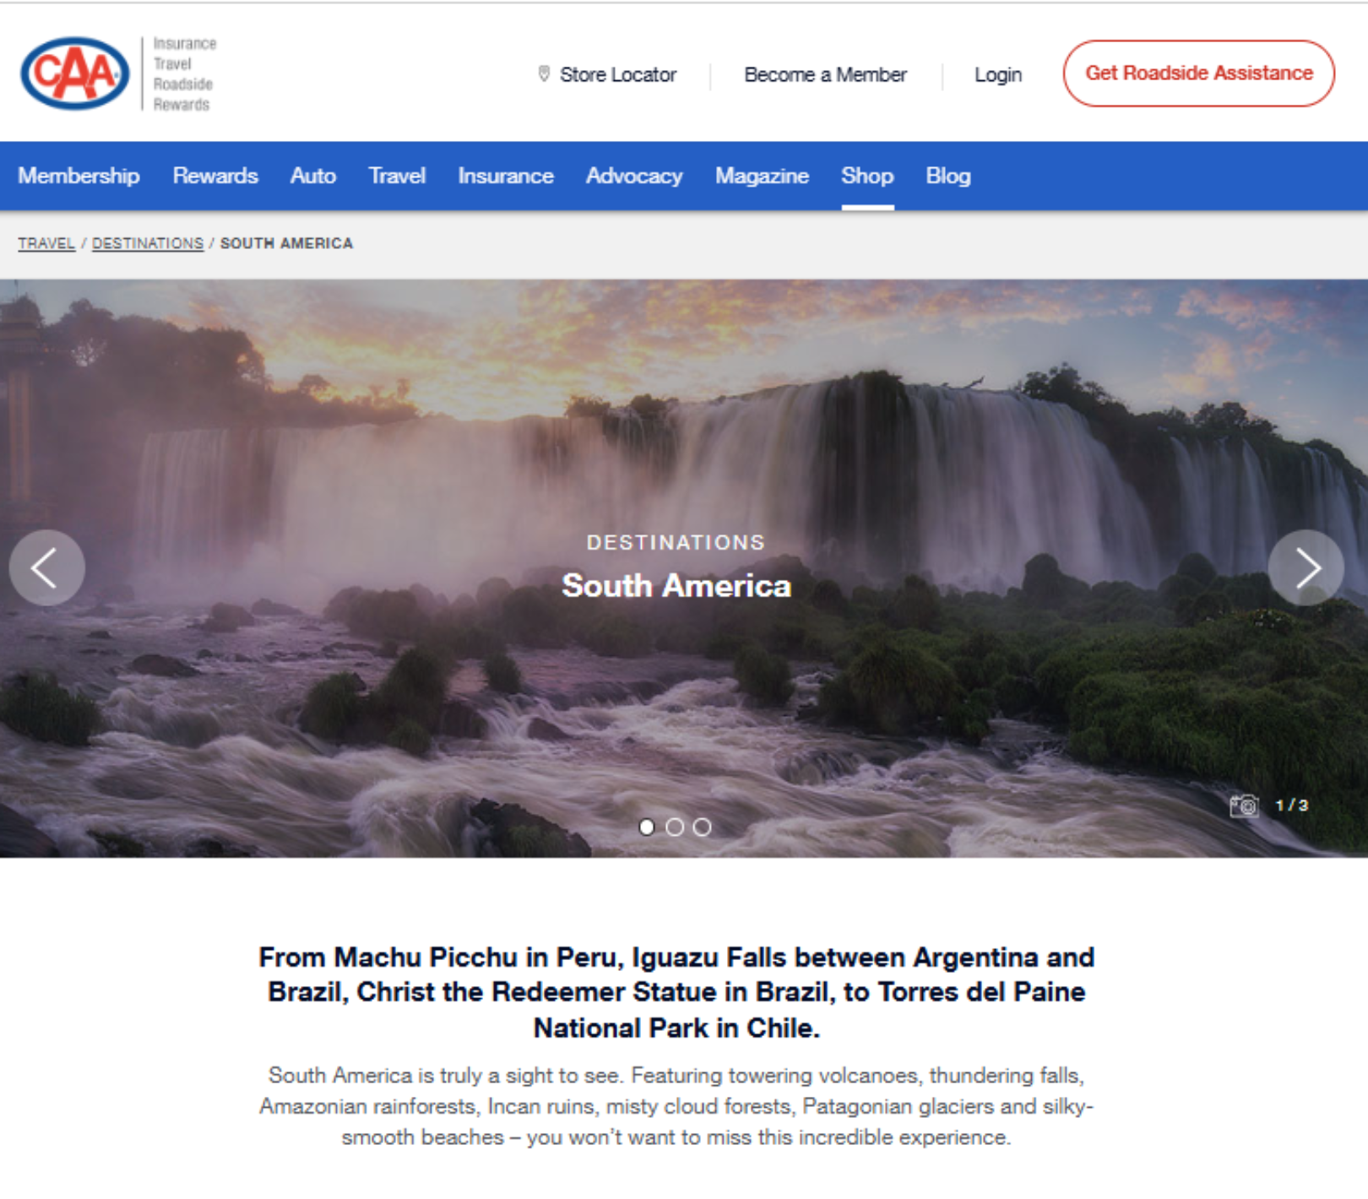Go to the previous carousel slide arrow
The image size is (1368, 1199).
pos(46,567)
